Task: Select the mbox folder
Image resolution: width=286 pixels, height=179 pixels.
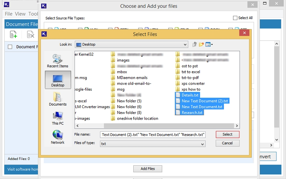Action: pyautogui.click(x=119, y=72)
